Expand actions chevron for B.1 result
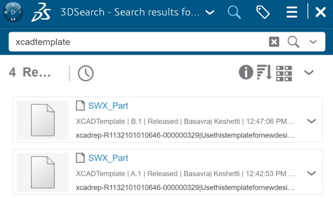Image resolution: width=333 pixels, height=198 pixels. tap(311, 121)
